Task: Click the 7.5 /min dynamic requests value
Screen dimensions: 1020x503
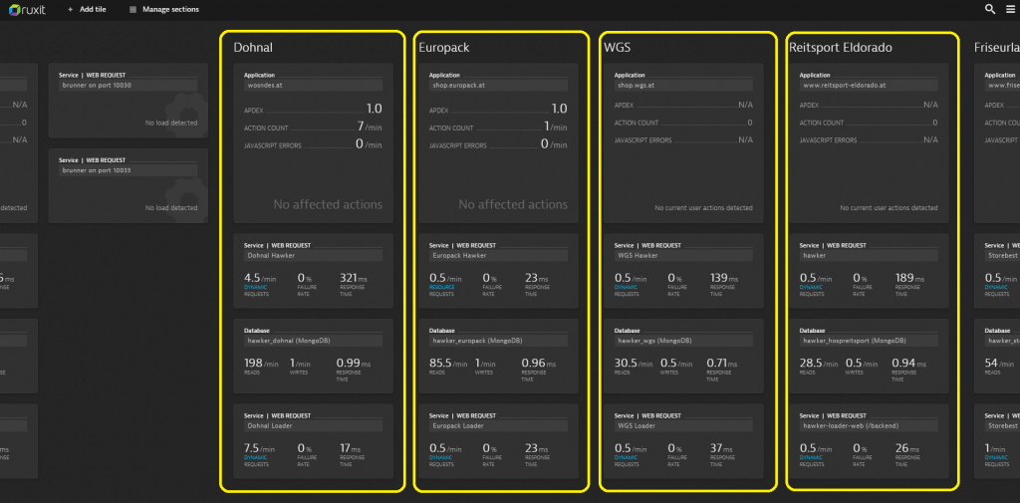Action: click(x=260, y=448)
